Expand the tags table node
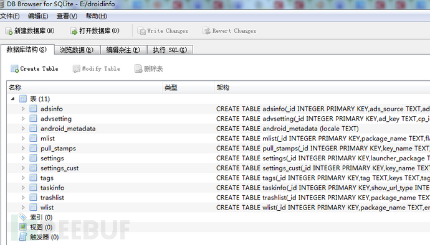 coord(23,178)
